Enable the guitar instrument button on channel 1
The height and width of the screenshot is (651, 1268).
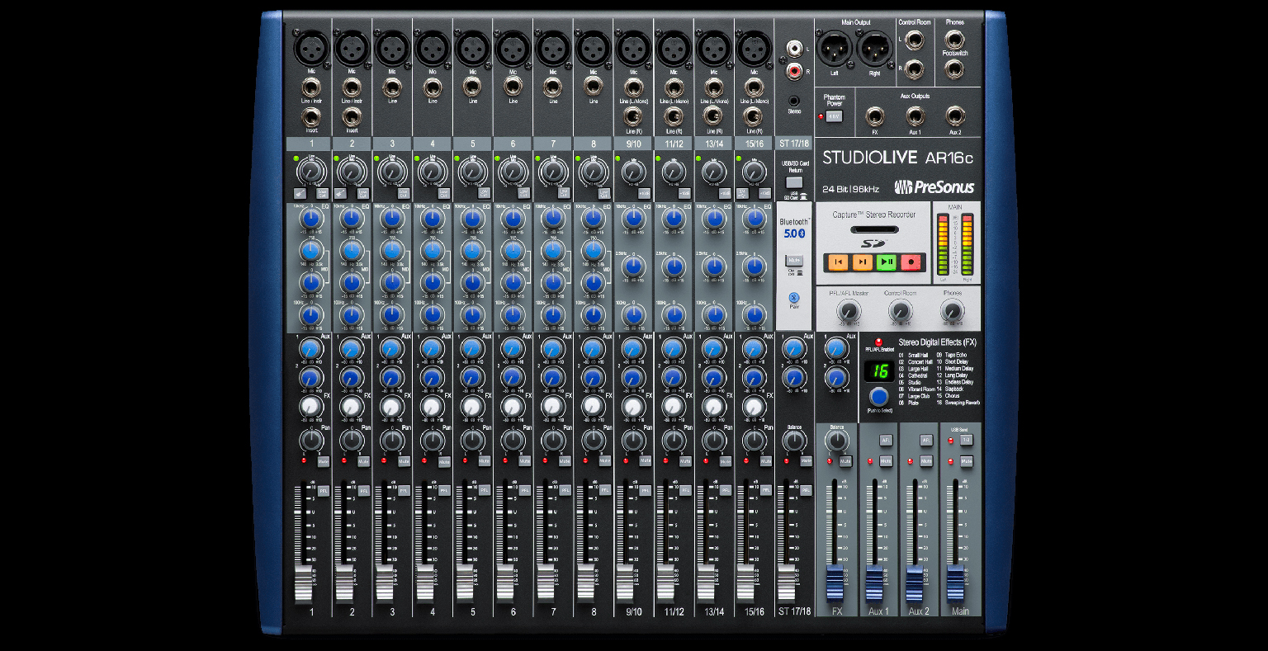pos(299,194)
